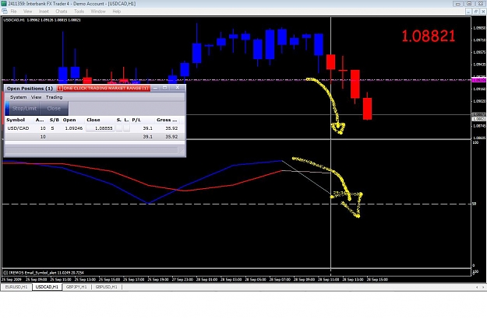Close the Open Positions panel window
This screenshot has width=487, height=318.
pyautogui.click(x=178, y=88)
